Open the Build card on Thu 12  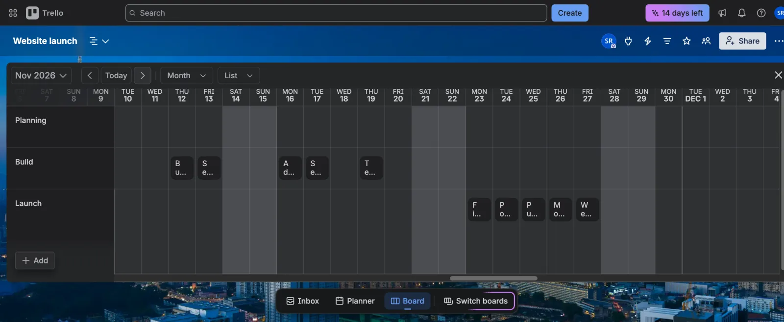(x=182, y=168)
